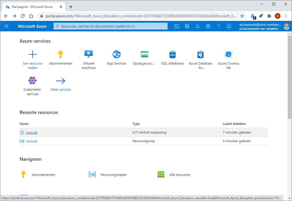Viewport: 292px width, 201px height.
Task: Open the help question mark menu
Action: [x=219, y=26]
